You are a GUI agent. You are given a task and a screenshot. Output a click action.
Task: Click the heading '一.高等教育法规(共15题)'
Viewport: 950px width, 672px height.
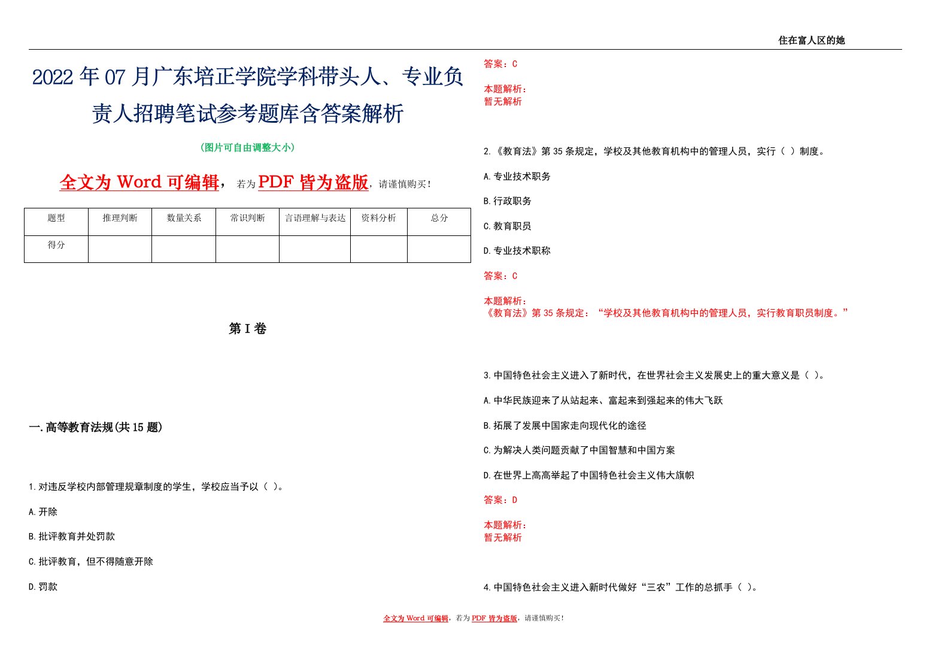pyautogui.click(x=96, y=427)
